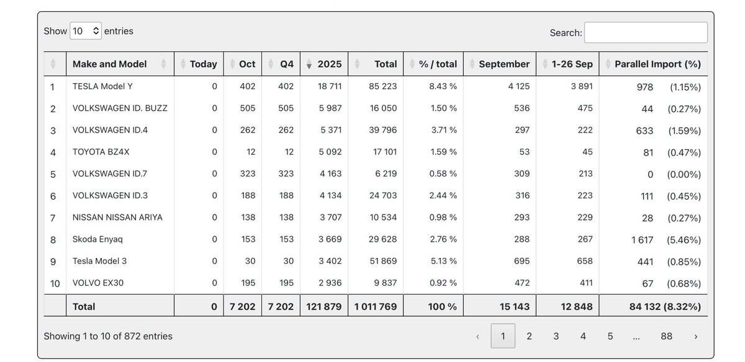745x362 pixels.
Task: Sort table by 1-26 Sep column
Action: tap(567, 64)
